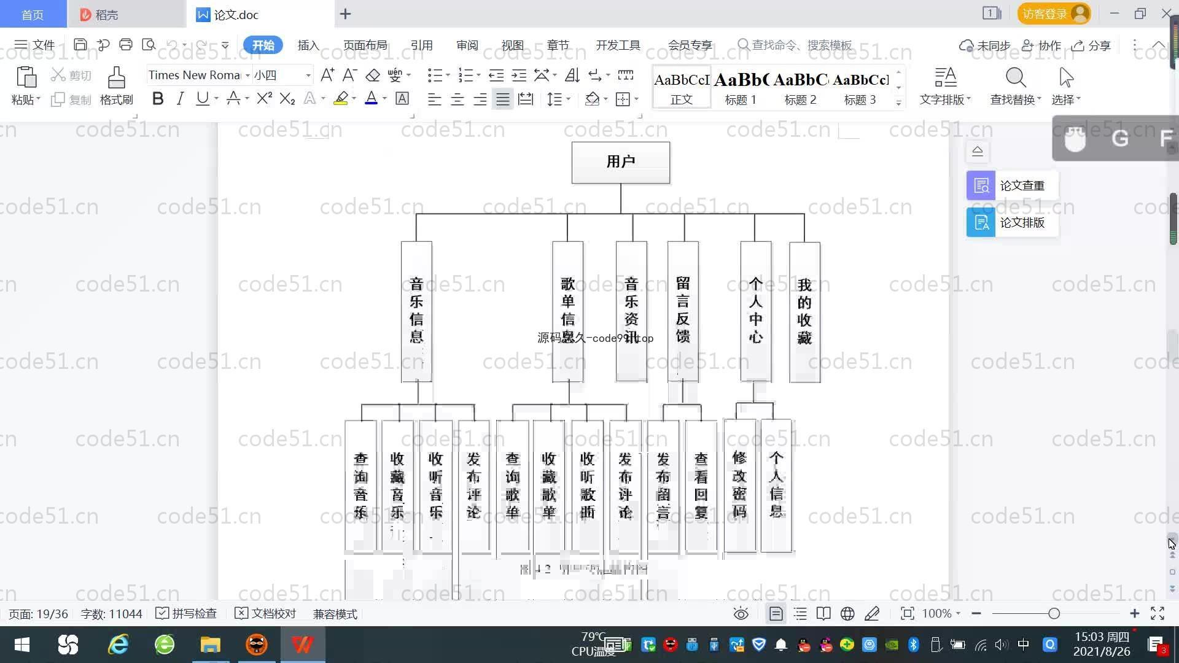The width and height of the screenshot is (1179, 663).
Task: Click the command search field
Action: [795, 45]
